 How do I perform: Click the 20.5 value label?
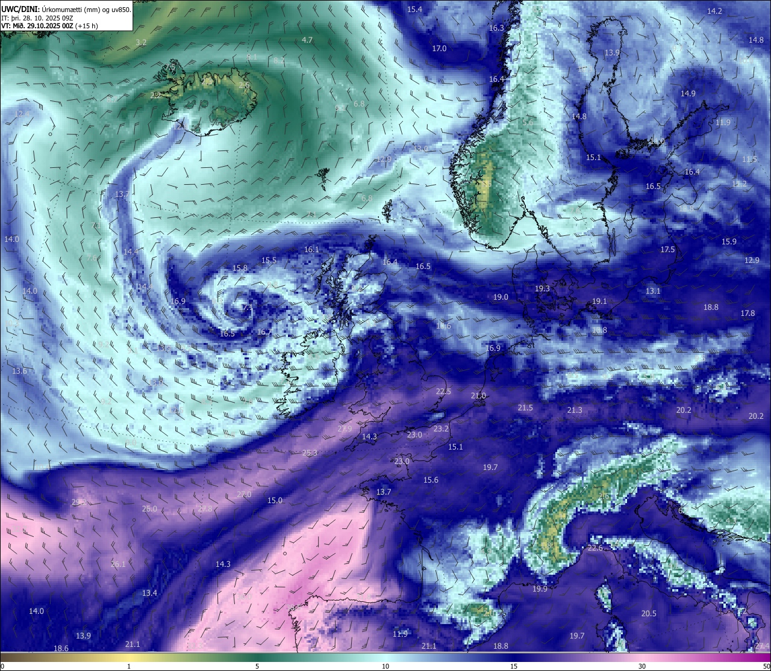(649, 613)
